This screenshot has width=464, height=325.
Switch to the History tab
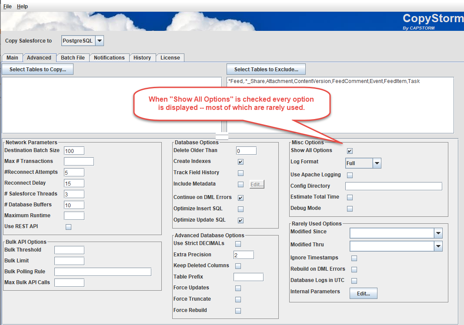pos(142,58)
